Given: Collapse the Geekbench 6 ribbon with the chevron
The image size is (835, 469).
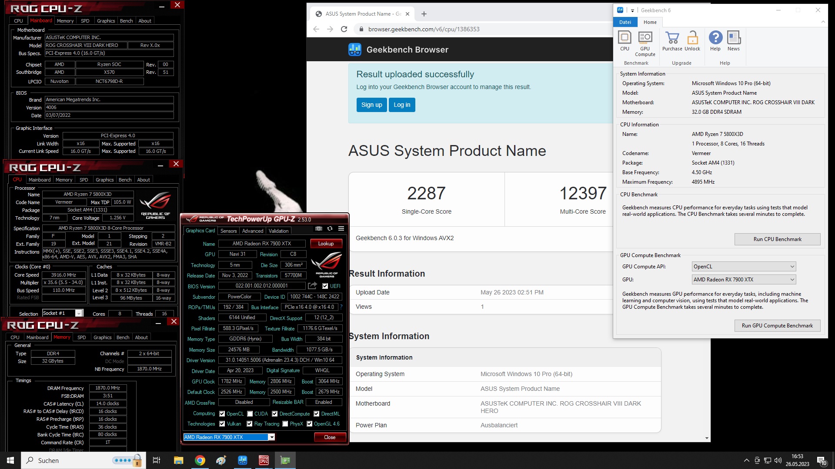Looking at the screenshot, I should coord(823,22).
